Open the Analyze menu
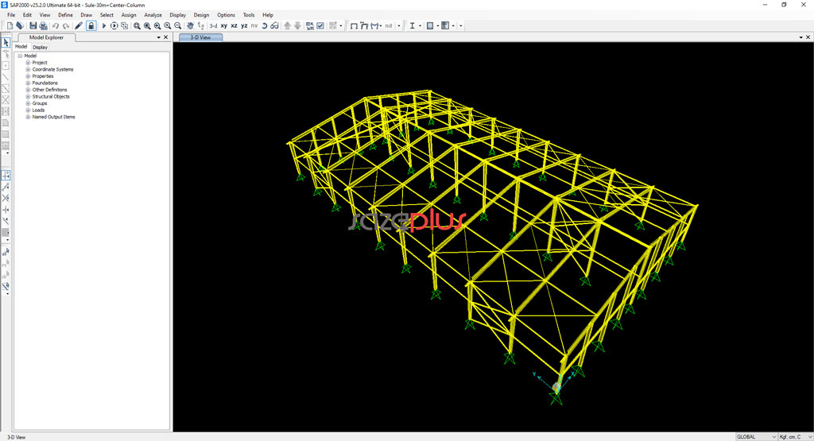 [x=153, y=15]
